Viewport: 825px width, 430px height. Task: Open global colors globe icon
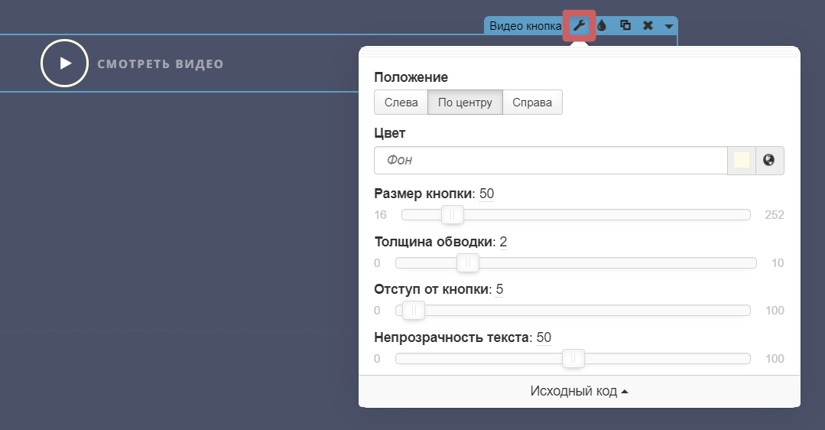(x=769, y=161)
